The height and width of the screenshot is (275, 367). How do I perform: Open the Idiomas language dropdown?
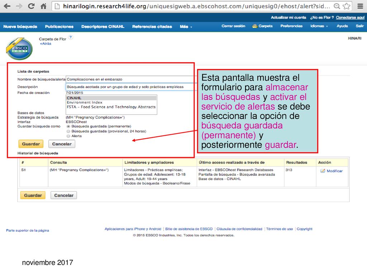(x=319, y=26)
